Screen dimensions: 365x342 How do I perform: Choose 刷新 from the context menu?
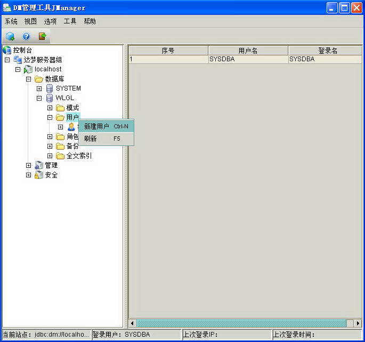coord(107,139)
